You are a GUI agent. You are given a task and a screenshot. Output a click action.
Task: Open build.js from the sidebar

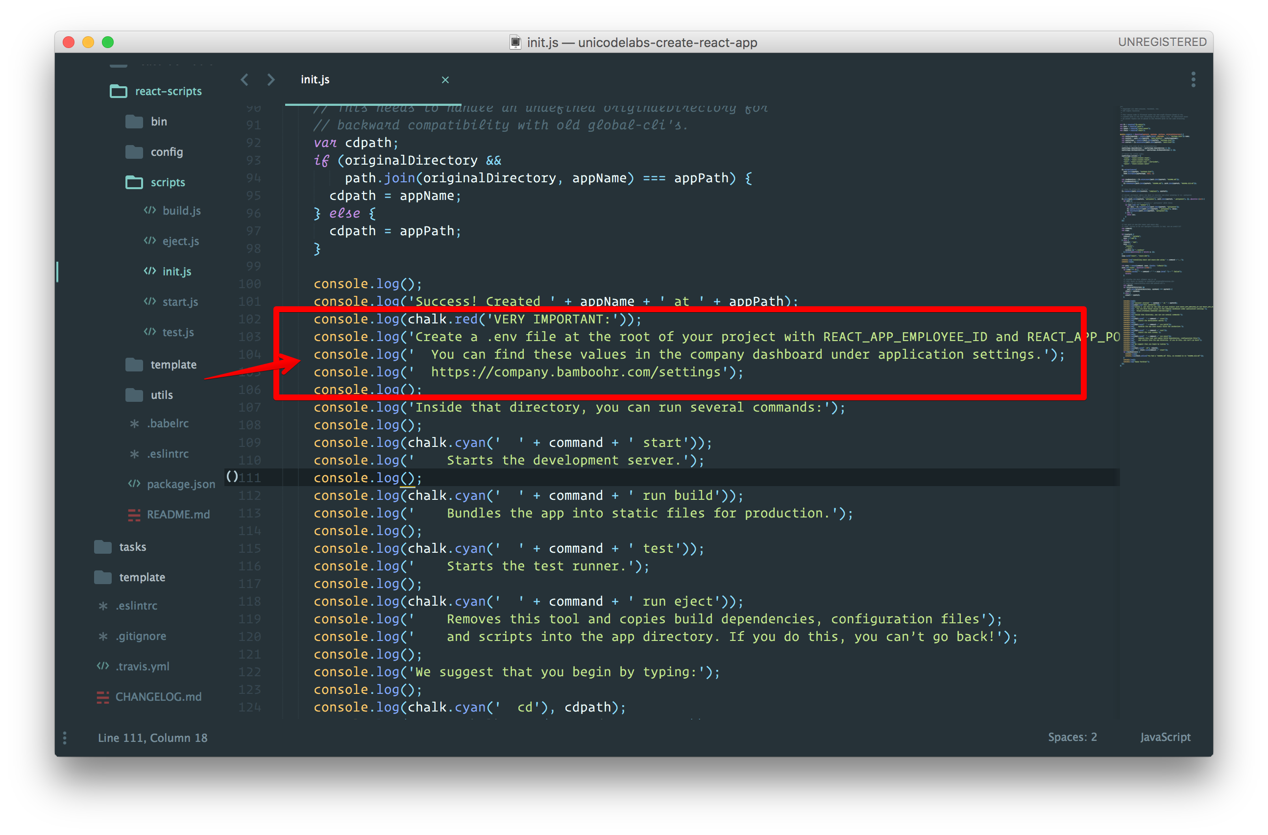(x=181, y=211)
